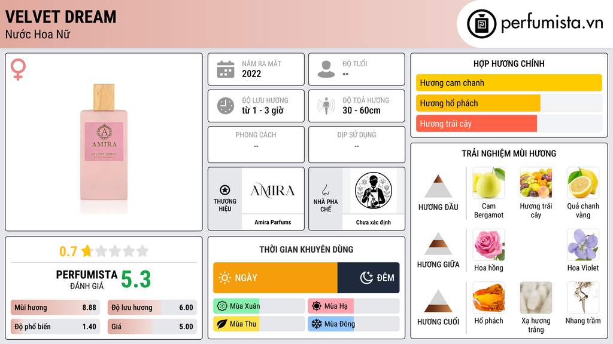Click the yellow 0.7 rating number
Image resolution: width=613 pixels, height=344 pixels.
pyautogui.click(x=68, y=251)
